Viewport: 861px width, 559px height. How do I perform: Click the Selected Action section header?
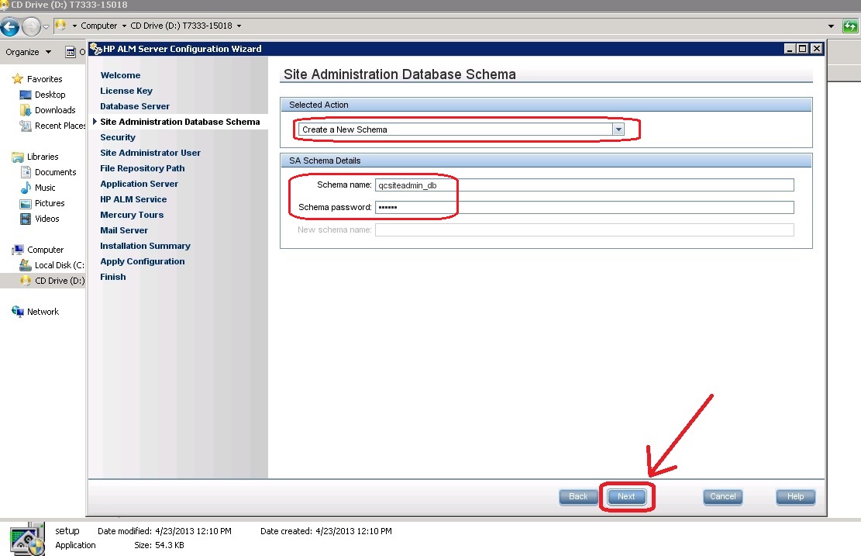[546, 105]
